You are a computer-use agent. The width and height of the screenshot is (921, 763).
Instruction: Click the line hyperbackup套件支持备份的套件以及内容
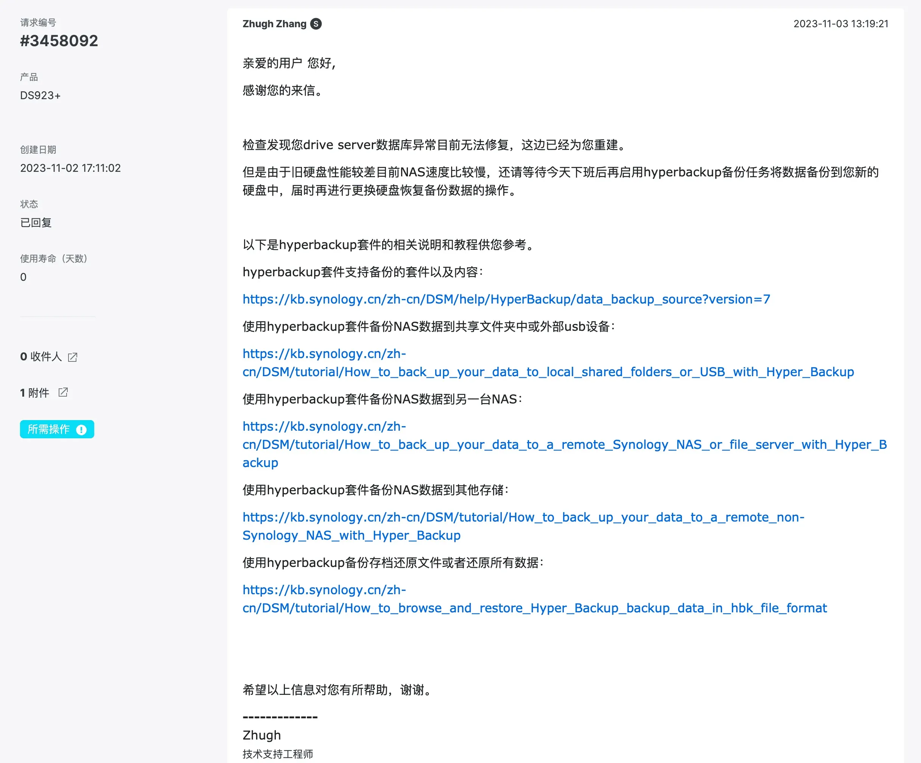[x=363, y=272]
